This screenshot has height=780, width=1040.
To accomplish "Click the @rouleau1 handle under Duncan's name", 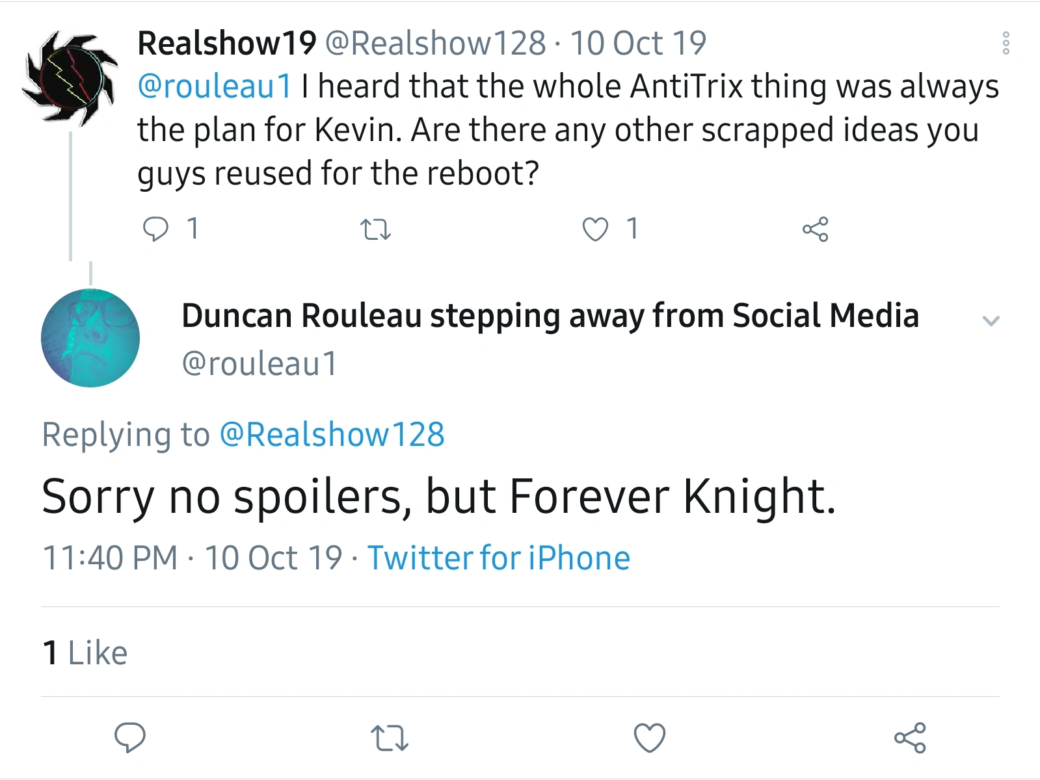I will (x=259, y=363).
